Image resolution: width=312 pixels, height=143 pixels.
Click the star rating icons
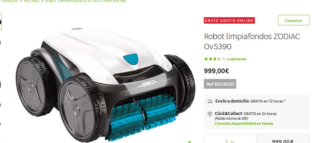[x=215, y=59]
